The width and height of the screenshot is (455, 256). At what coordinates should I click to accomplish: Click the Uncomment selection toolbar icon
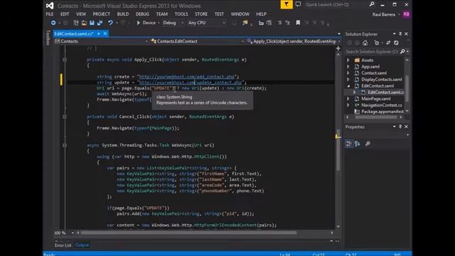click(x=287, y=23)
